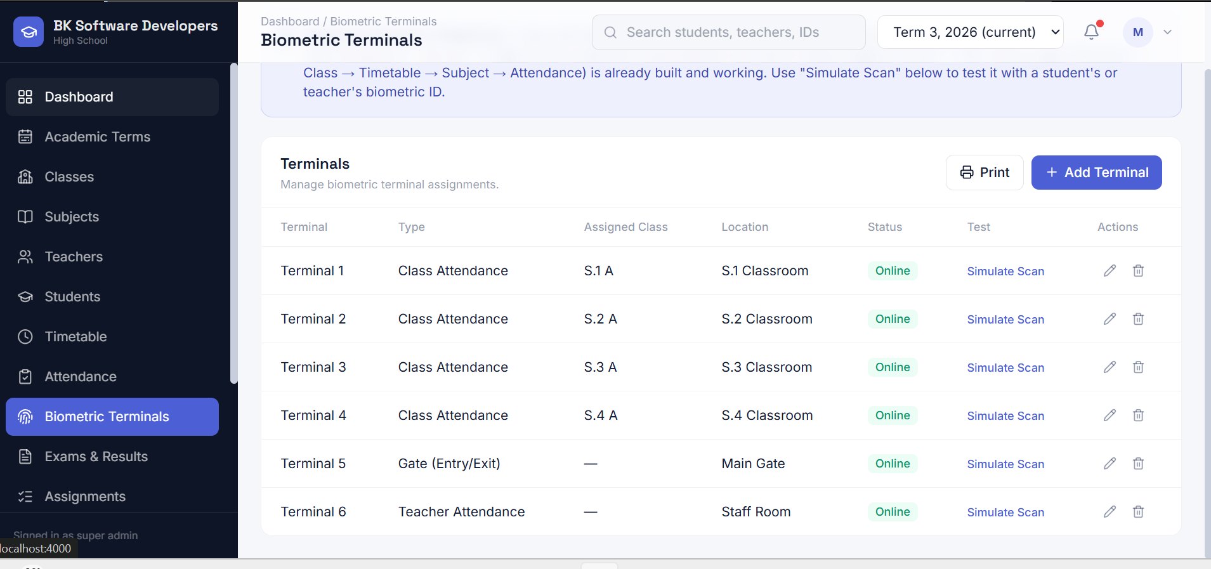Click the sidebar vertical scrollbar
This screenshot has height=569, width=1211.
[233, 223]
